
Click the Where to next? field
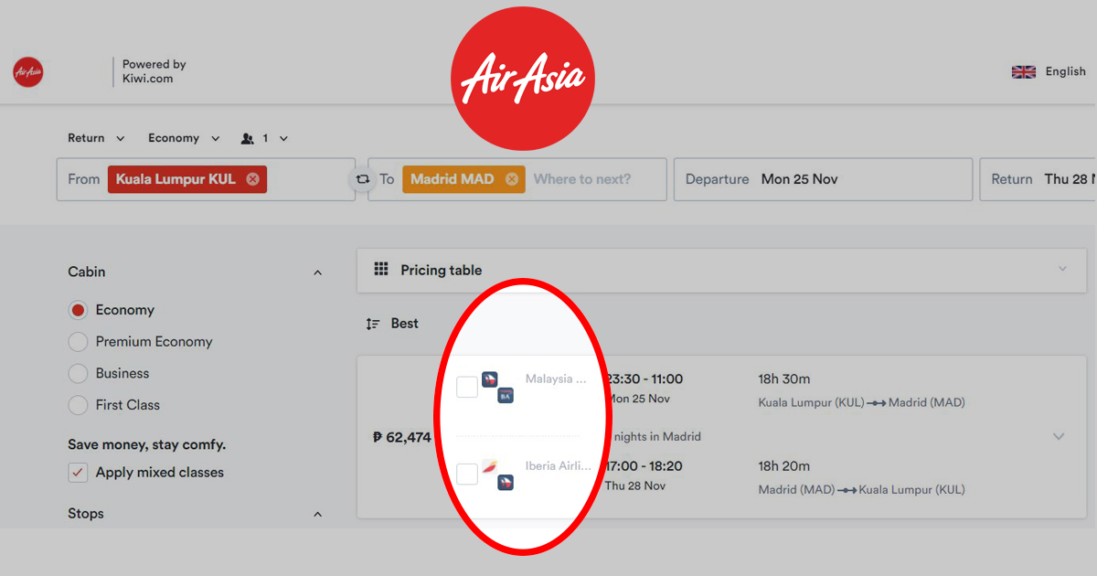(582, 179)
